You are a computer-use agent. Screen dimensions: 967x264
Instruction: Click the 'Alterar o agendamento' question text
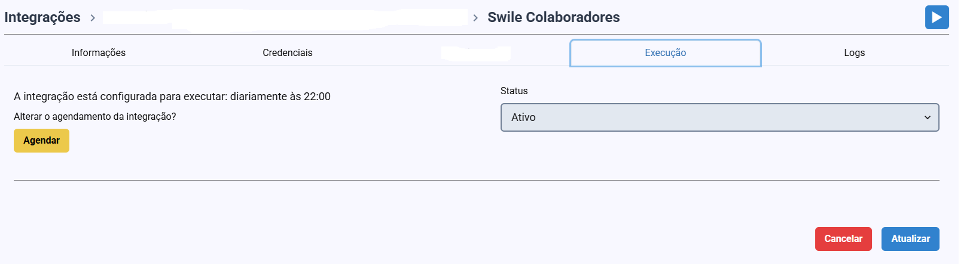(x=95, y=116)
